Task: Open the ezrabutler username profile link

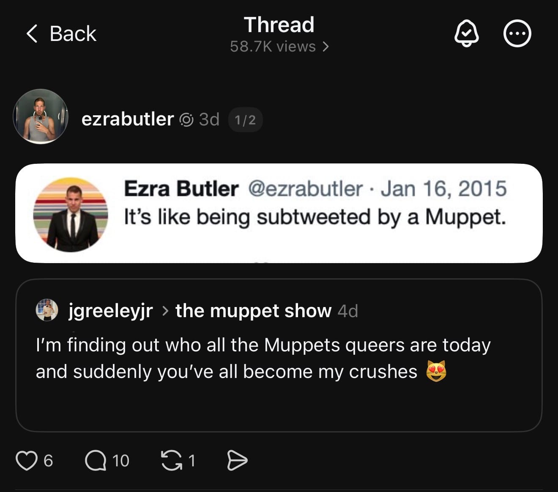Action: click(x=127, y=120)
